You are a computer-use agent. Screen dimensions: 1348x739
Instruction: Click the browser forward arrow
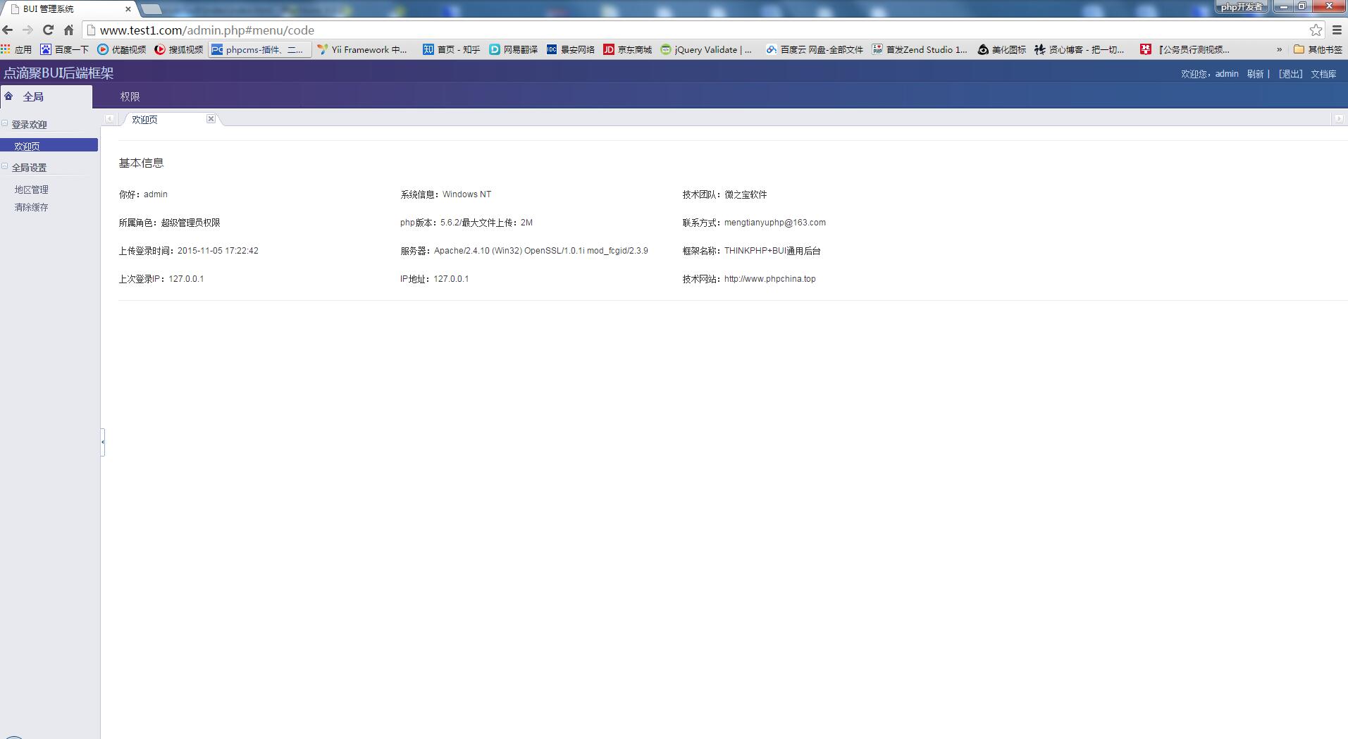coord(27,30)
